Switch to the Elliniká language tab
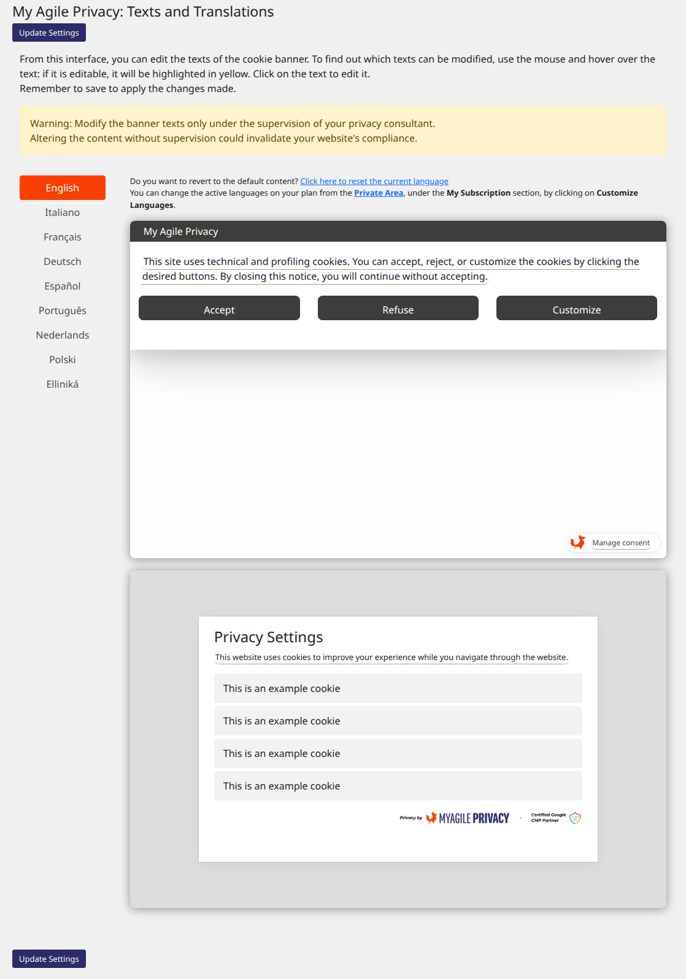The width and height of the screenshot is (686, 979). pos(63,384)
